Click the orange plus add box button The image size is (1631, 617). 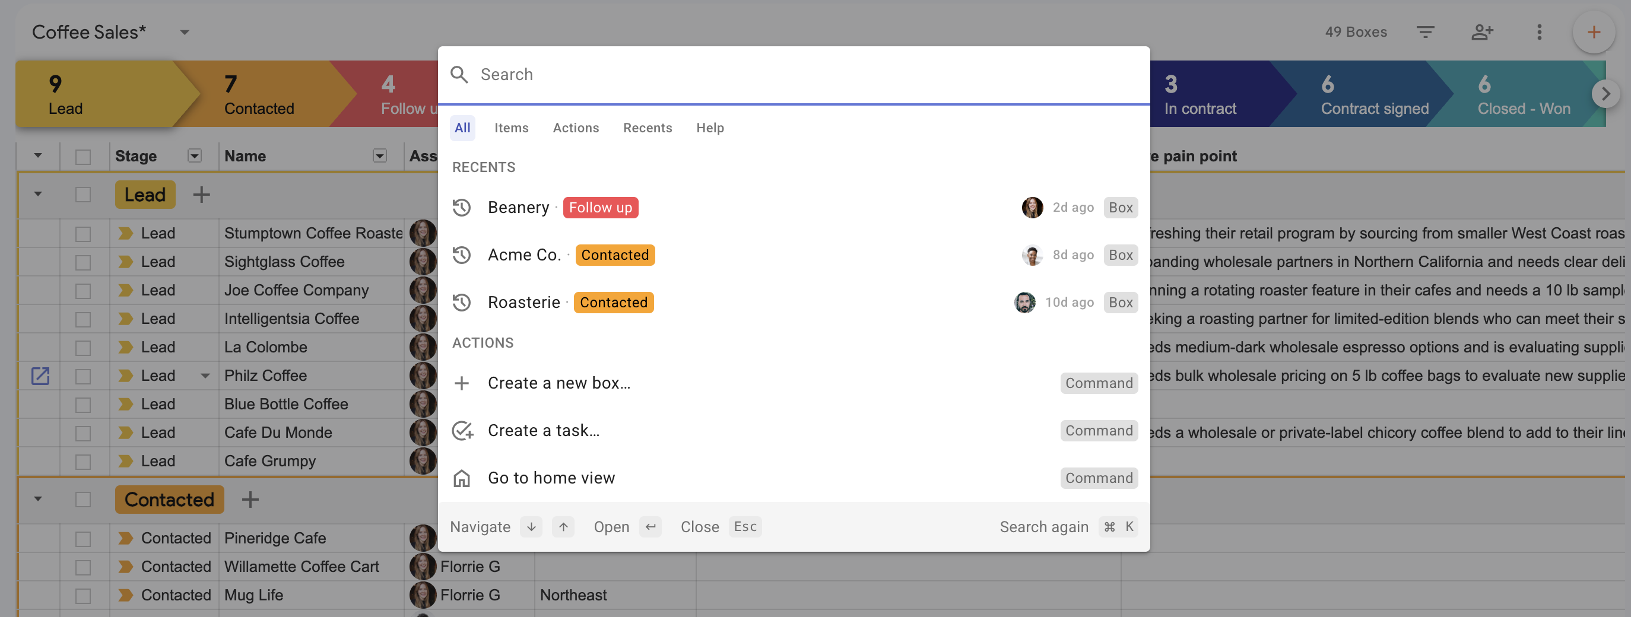click(x=1594, y=31)
